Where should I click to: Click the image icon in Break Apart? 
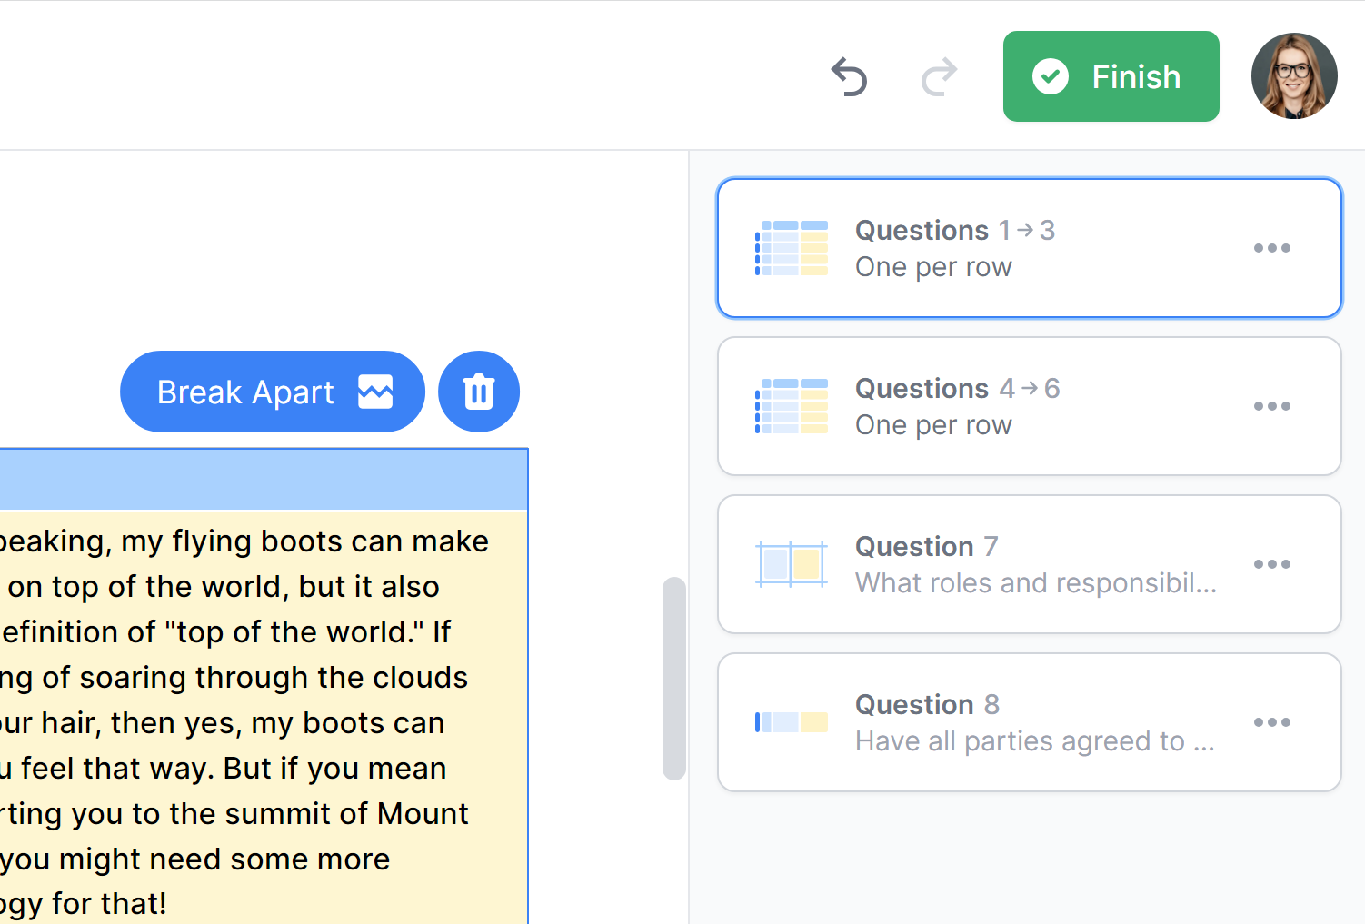(x=375, y=392)
